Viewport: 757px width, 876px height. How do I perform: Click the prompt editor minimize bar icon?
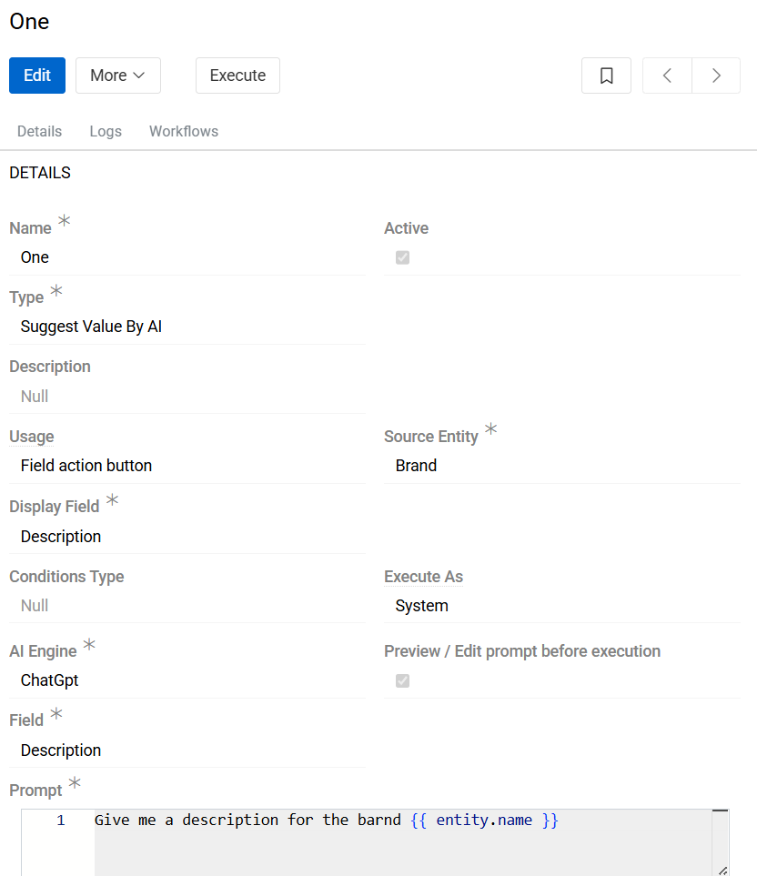[x=720, y=811]
